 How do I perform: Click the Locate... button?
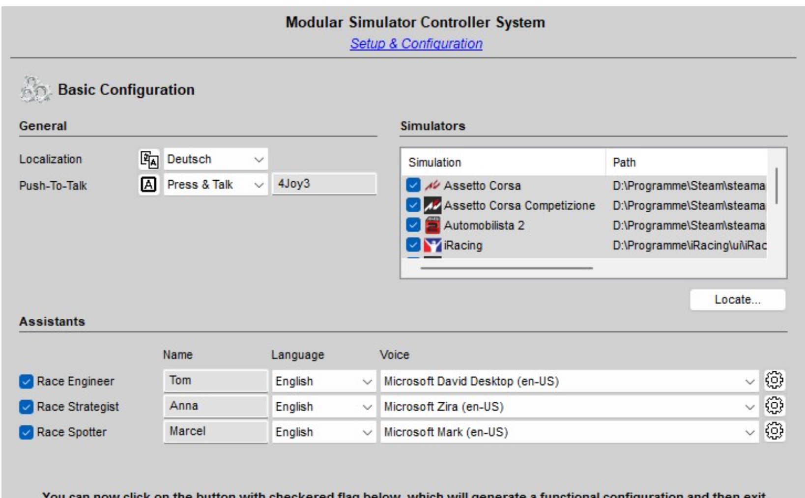click(737, 300)
